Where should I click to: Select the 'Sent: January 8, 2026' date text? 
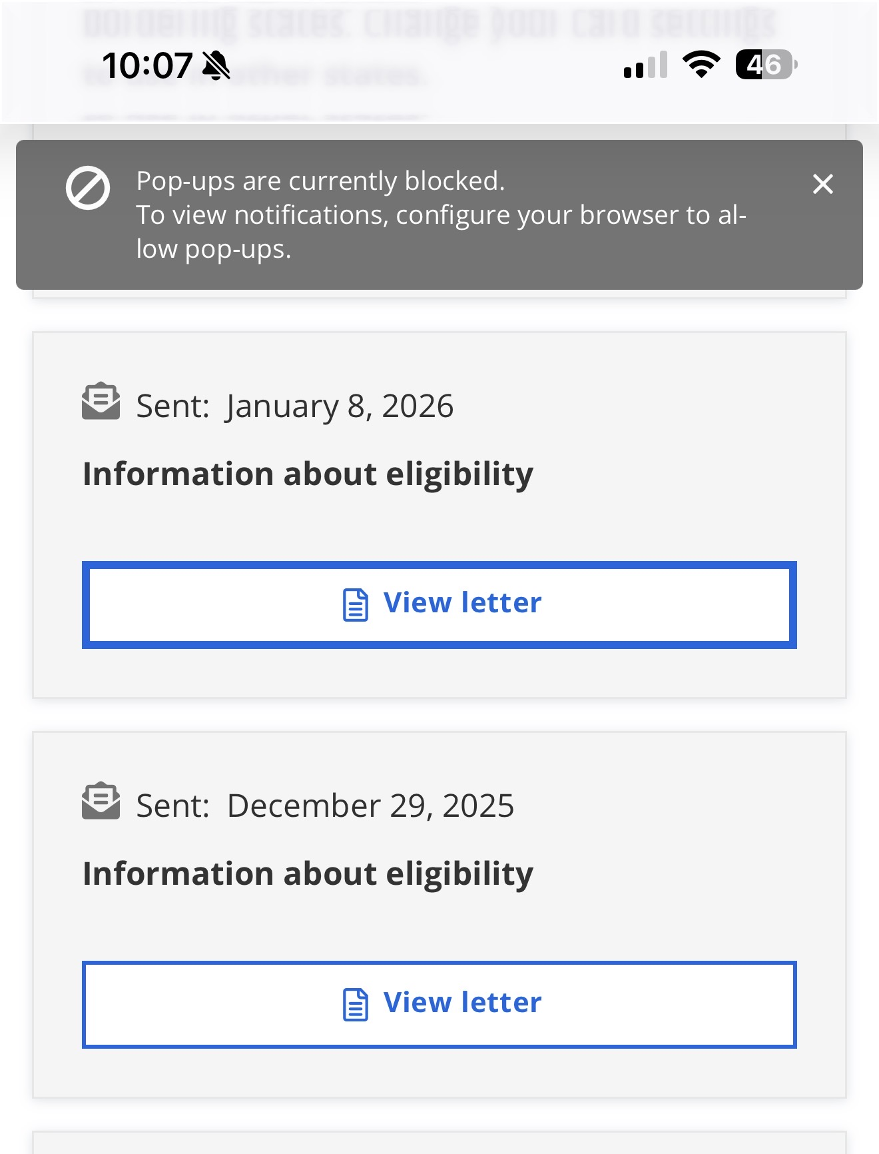tap(295, 406)
